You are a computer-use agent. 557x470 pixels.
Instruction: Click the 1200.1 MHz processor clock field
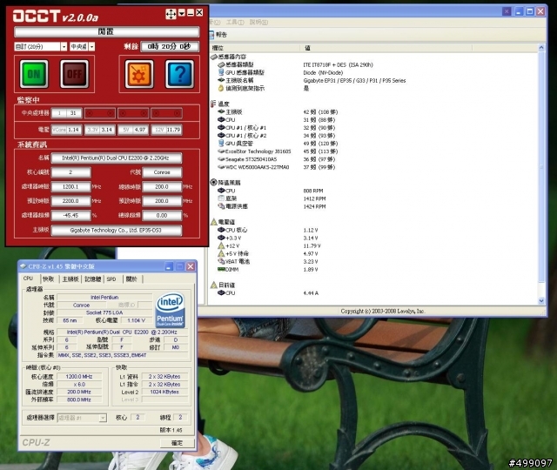(71, 186)
